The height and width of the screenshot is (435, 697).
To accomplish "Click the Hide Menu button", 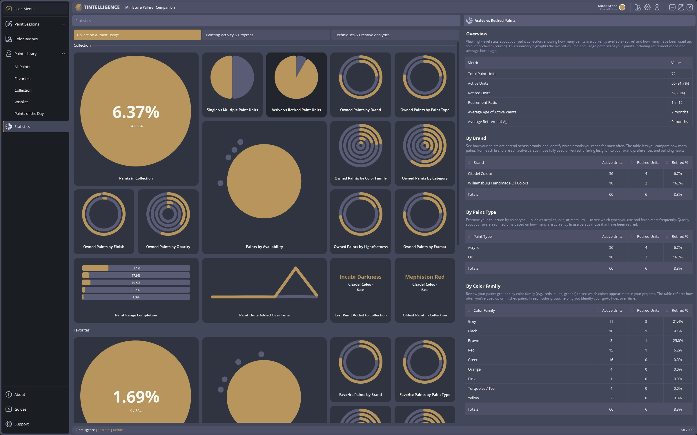I will (24, 9).
